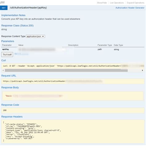Click the Implementation Notes heading

pos(13,15)
